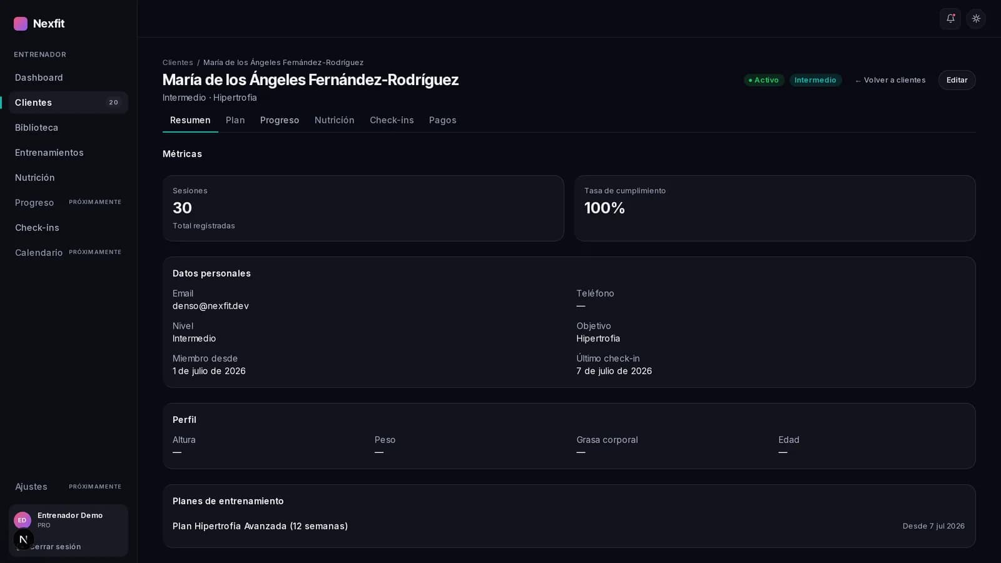Switch to the Check-ins tab
Screen dimensions: 1001x563
click(392, 120)
